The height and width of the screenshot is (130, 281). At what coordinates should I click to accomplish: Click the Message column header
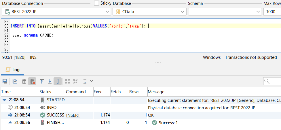click(156, 92)
